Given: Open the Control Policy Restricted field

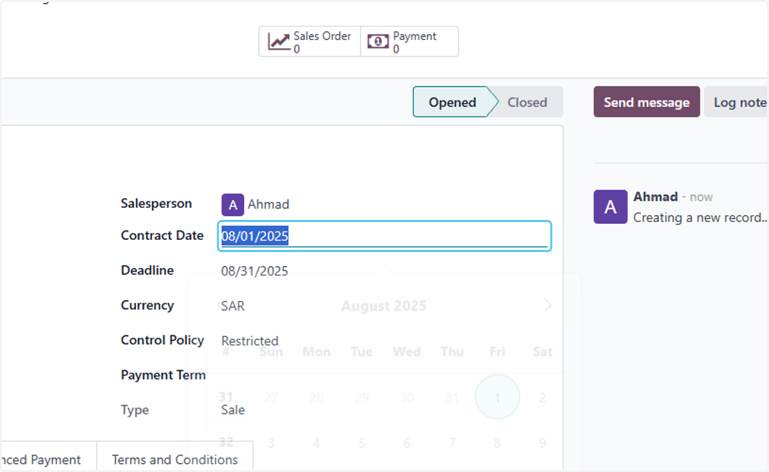Looking at the screenshot, I should pos(250,341).
